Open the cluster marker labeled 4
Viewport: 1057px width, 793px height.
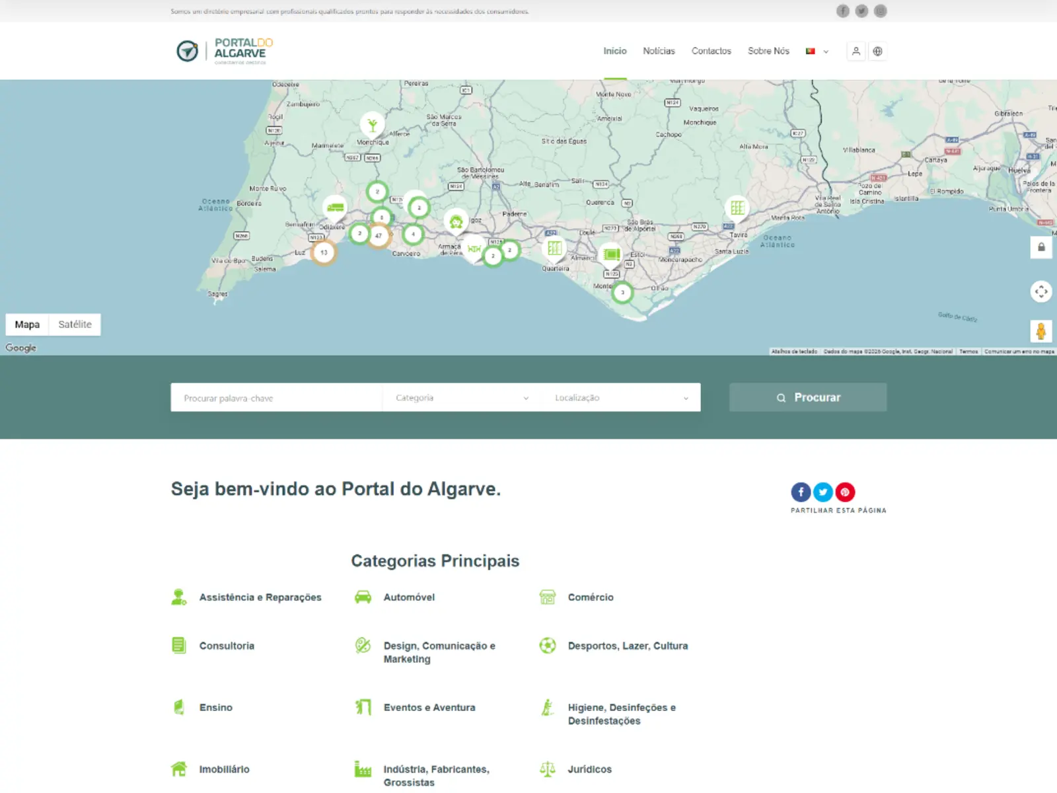pyautogui.click(x=413, y=234)
